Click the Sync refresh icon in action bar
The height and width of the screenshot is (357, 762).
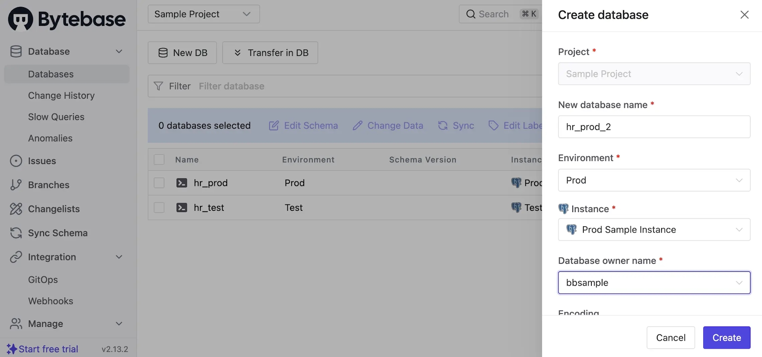pos(443,126)
